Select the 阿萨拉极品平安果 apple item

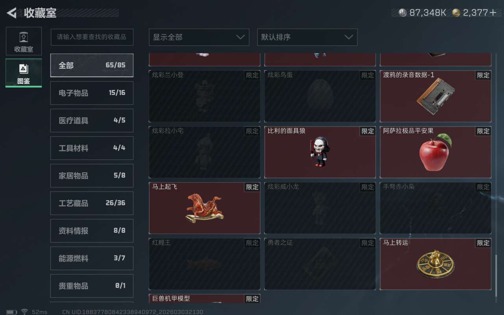pyautogui.click(x=435, y=152)
